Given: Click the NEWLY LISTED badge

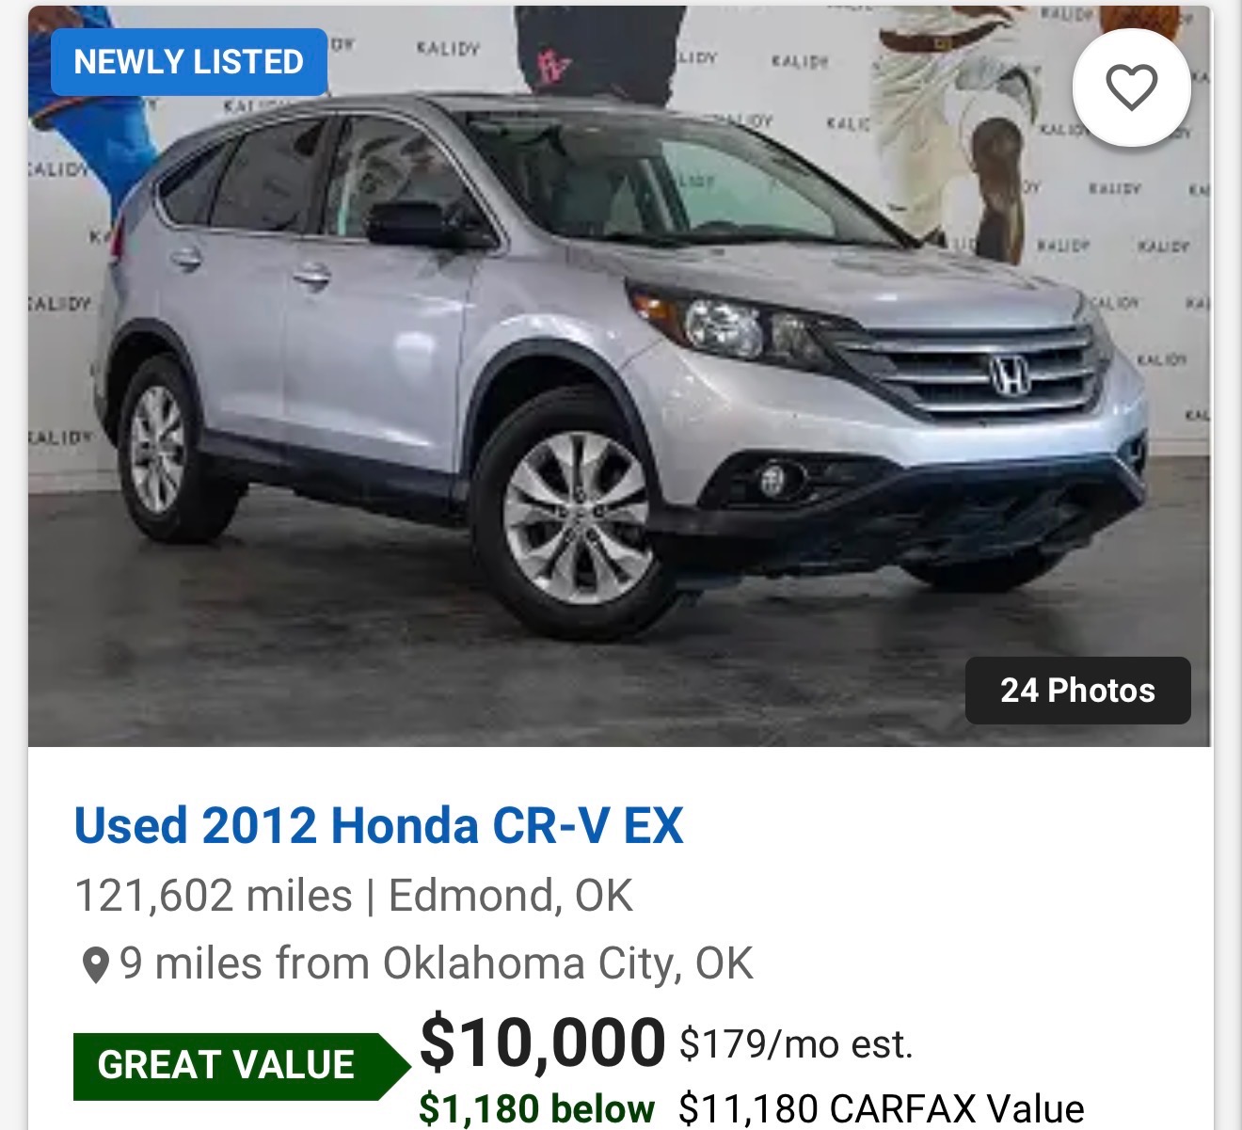Looking at the screenshot, I should click(189, 62).
